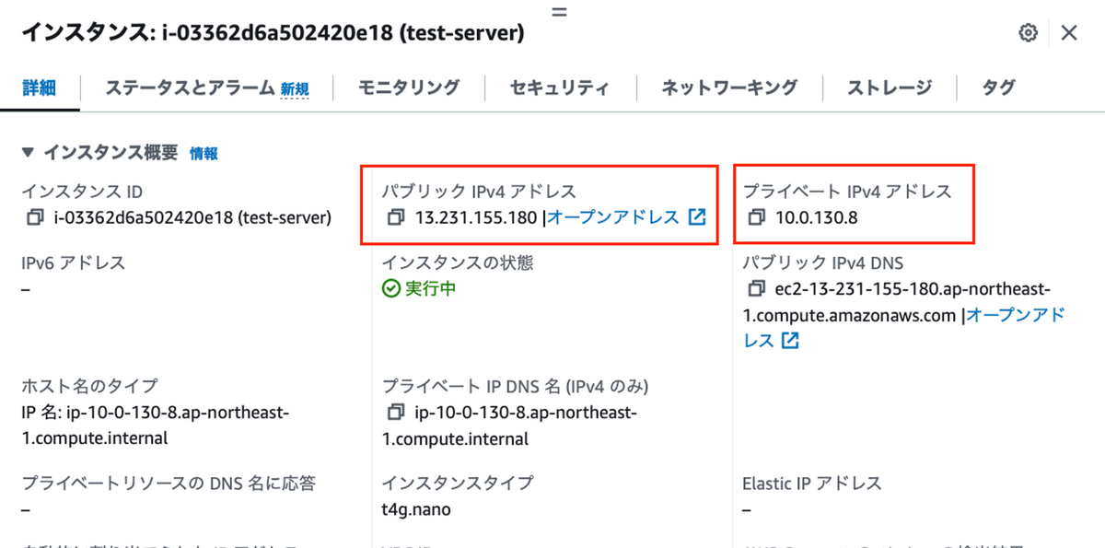Close the instance details panel

click(x=1069, y=33)
